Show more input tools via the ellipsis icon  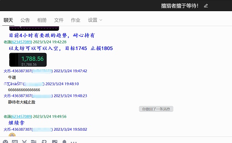[x=73, y=142]
